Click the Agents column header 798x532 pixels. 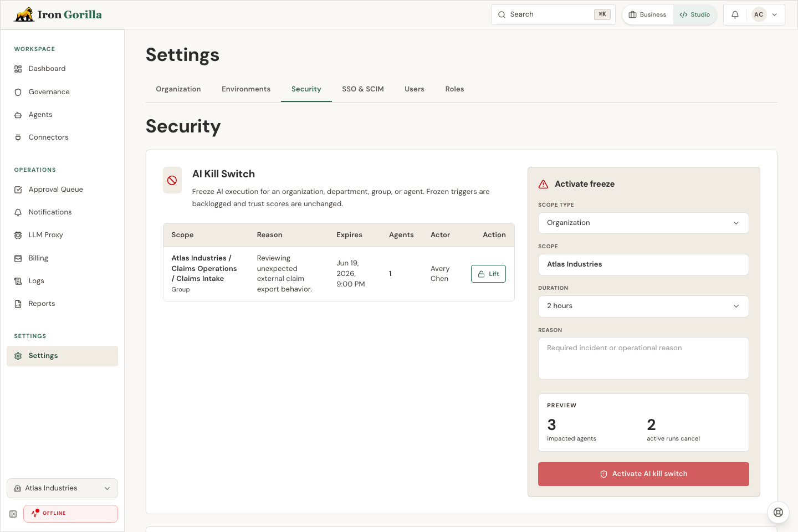[x=401, y=235]
